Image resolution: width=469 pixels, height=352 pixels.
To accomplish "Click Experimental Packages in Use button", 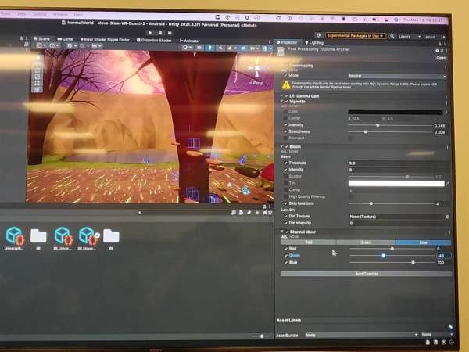I will click(x=355, y=36).
